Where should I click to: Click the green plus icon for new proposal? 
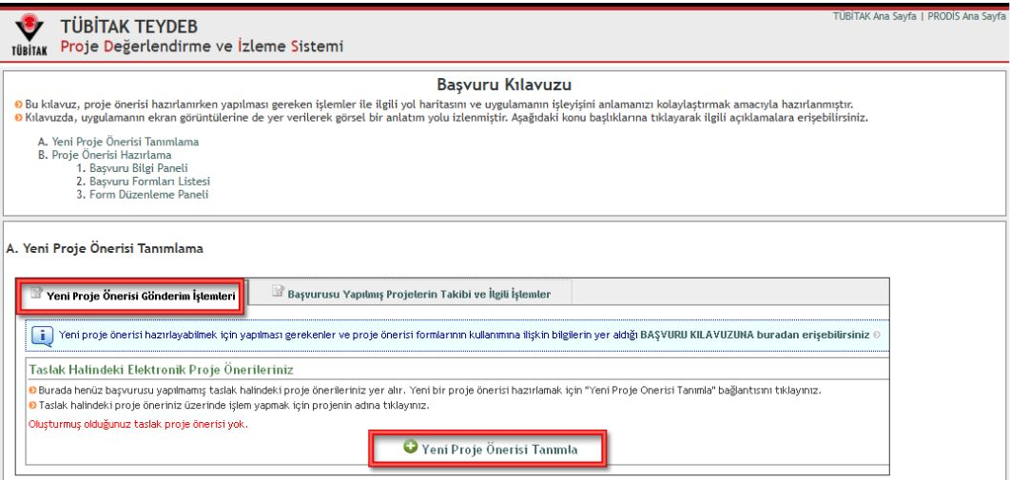[x=410, y=447]
